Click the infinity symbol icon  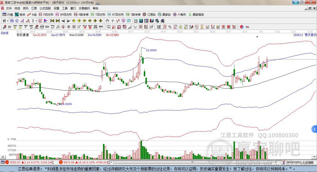coord(248,27)
